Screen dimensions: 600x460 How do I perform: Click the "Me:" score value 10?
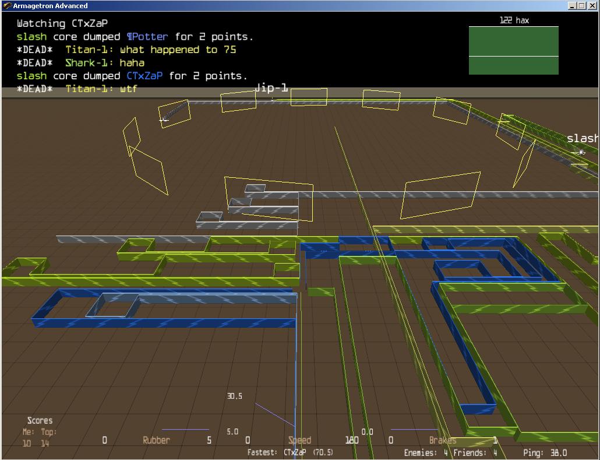tap(27, 444)
